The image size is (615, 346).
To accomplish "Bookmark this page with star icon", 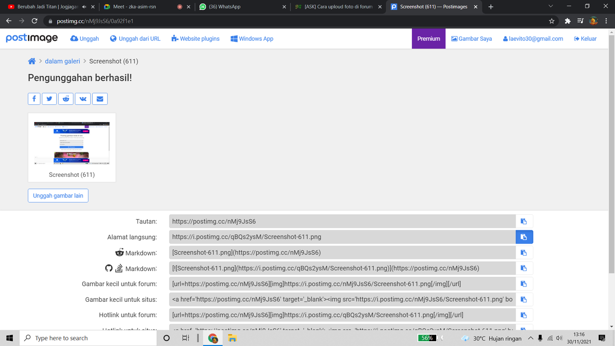I will click(x=552, y=21).
